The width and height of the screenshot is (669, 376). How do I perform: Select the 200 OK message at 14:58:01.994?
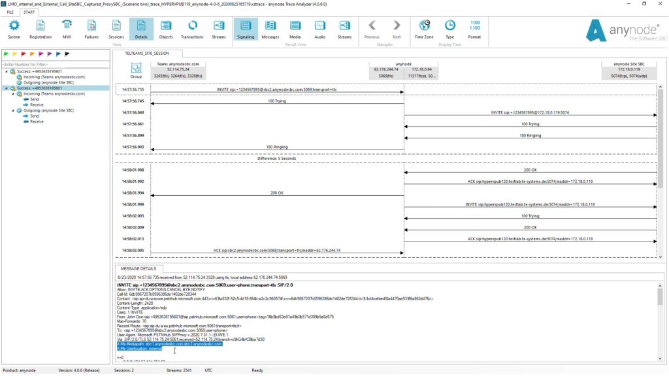pos(277,193)
